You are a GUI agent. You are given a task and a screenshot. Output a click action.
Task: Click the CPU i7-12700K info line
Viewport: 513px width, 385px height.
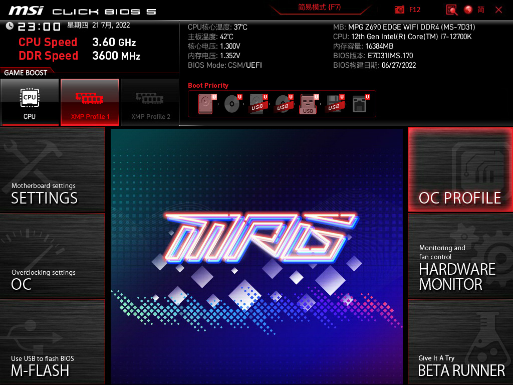point(402,37)
